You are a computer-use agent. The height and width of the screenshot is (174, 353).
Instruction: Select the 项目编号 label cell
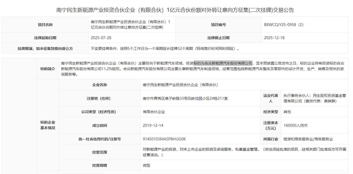tap(218, 25)
